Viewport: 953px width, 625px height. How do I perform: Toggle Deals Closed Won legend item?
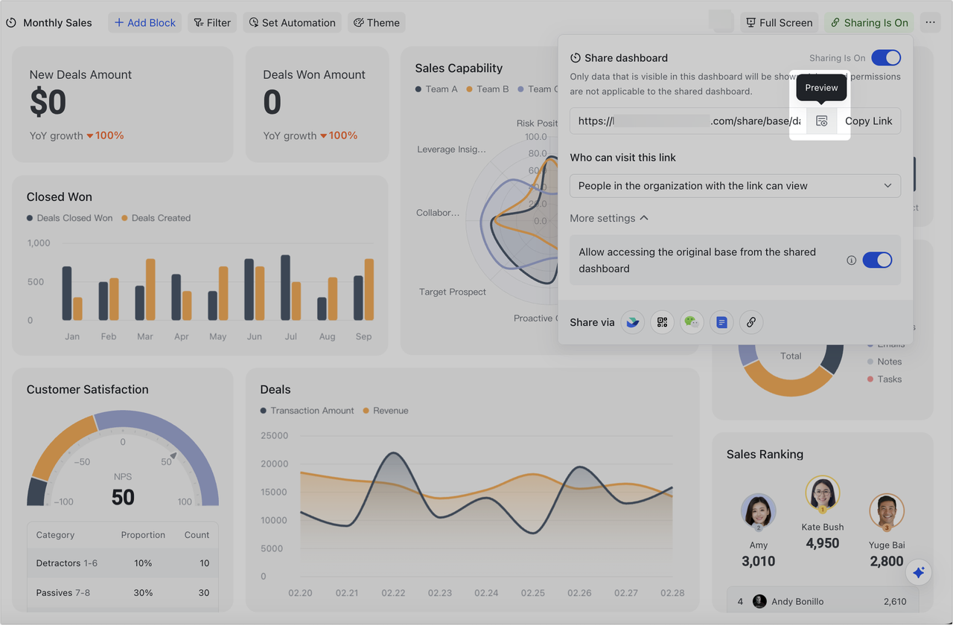pyautogui.click(x=69, y=218)
